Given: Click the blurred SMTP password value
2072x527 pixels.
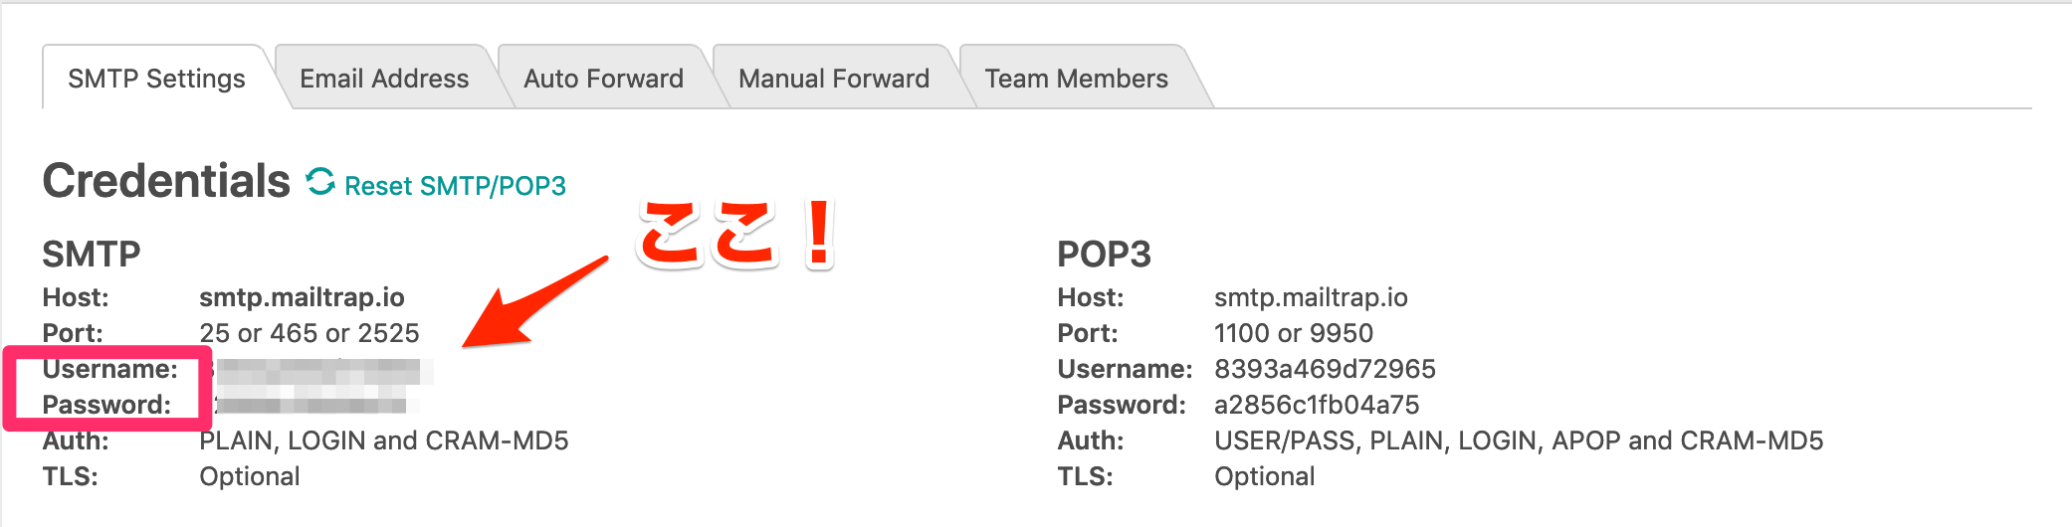Looking at the screenshot, I should point(313,405).
